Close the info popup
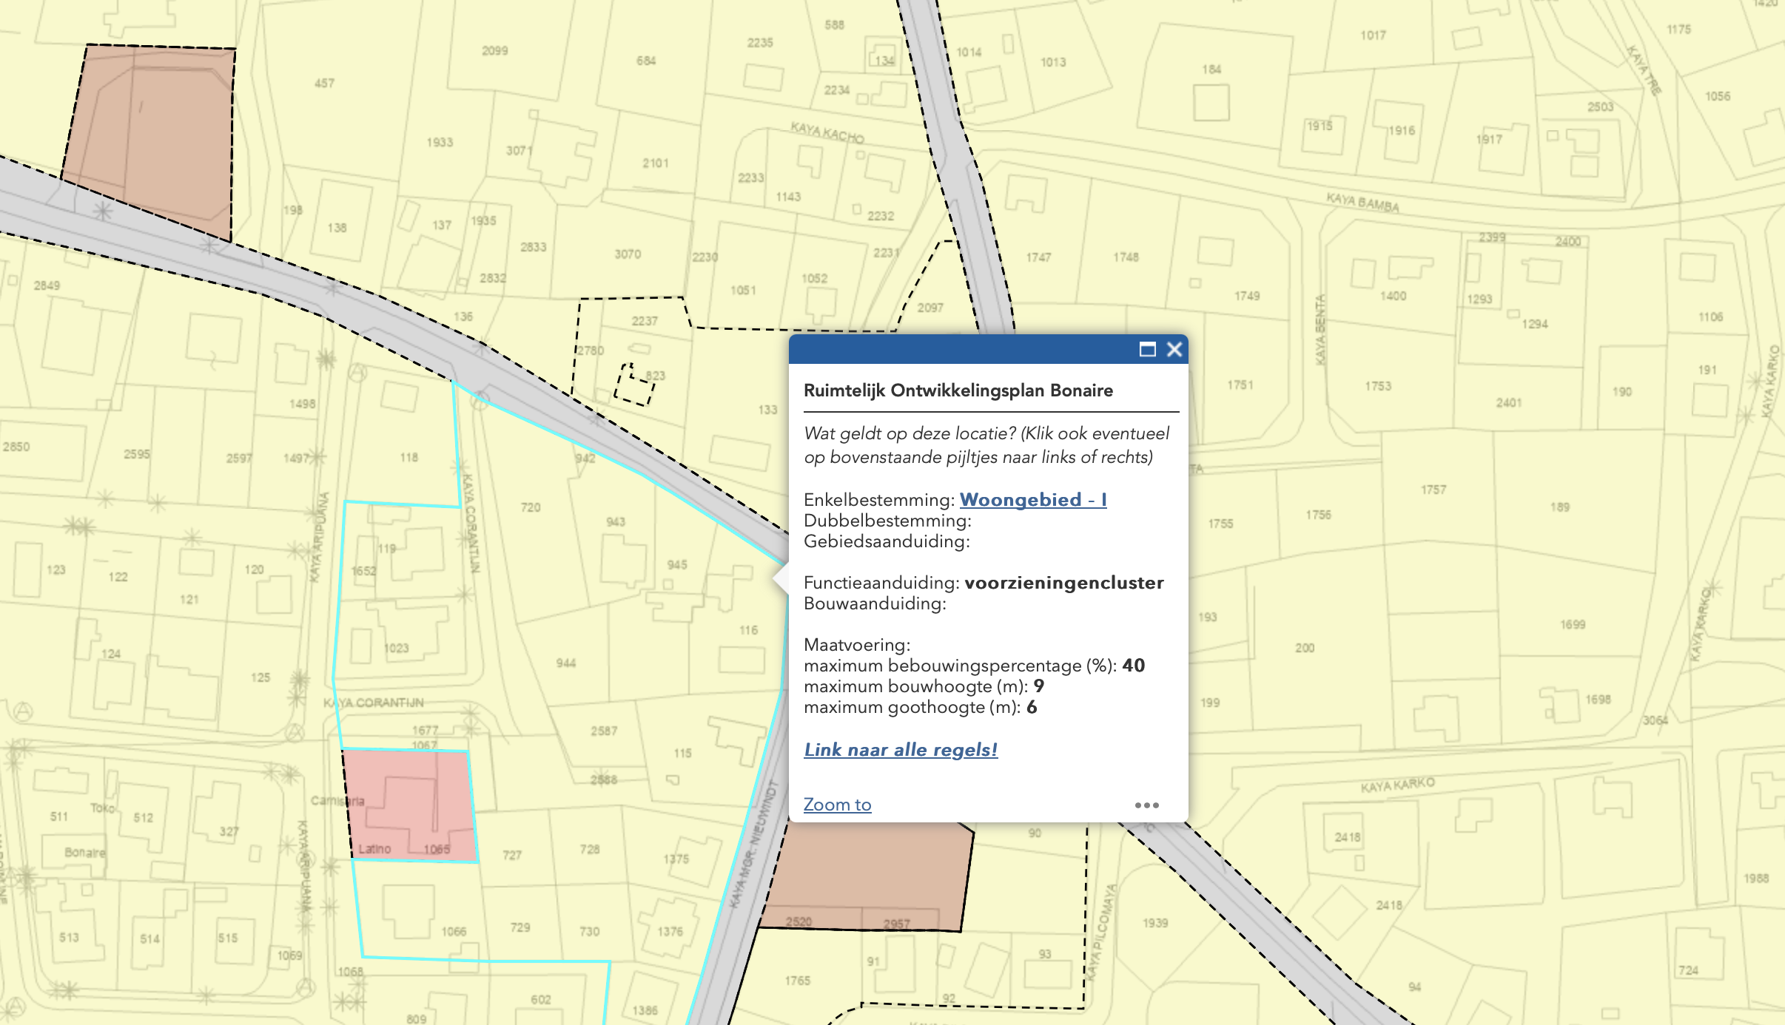This screenshot has height=1025, width=1785. pyautogui.click(x=1174, y=350)
